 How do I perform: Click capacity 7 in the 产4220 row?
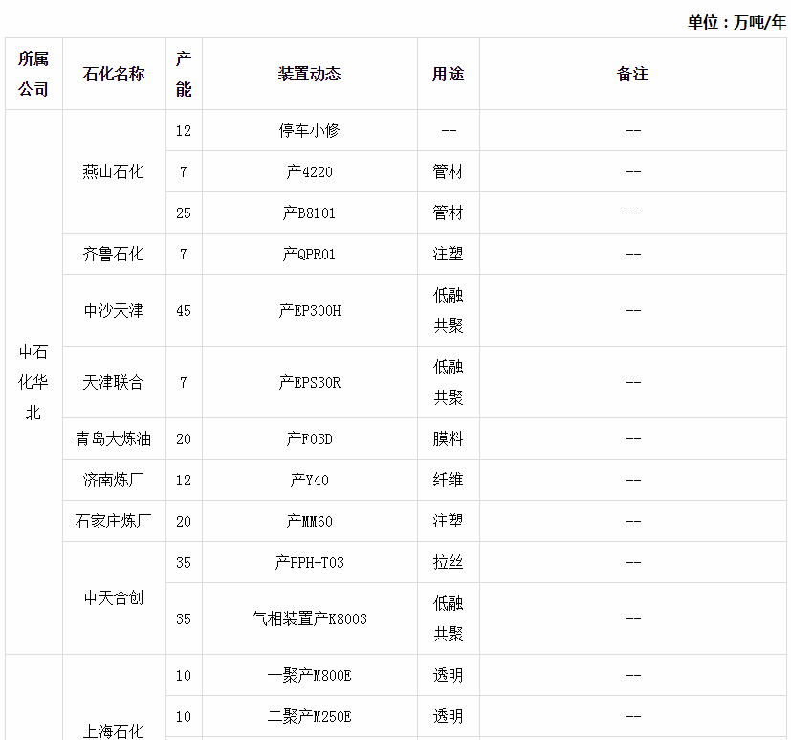click(x=184, y=171)
